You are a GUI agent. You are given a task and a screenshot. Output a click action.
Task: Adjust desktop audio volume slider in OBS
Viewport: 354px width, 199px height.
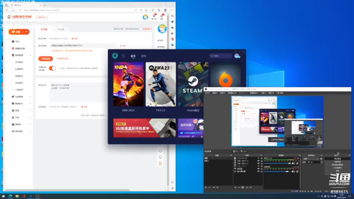(x=277, y=172)
